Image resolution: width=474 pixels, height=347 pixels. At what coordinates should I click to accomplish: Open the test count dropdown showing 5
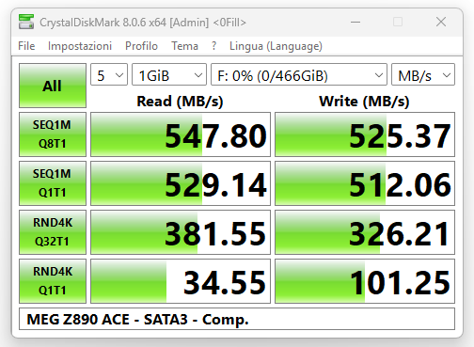pos(109,74)
